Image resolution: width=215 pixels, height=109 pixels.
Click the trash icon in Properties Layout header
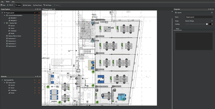212,13
